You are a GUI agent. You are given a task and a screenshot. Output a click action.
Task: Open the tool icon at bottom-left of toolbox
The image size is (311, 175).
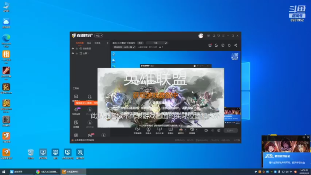click(x=76, y=135)
